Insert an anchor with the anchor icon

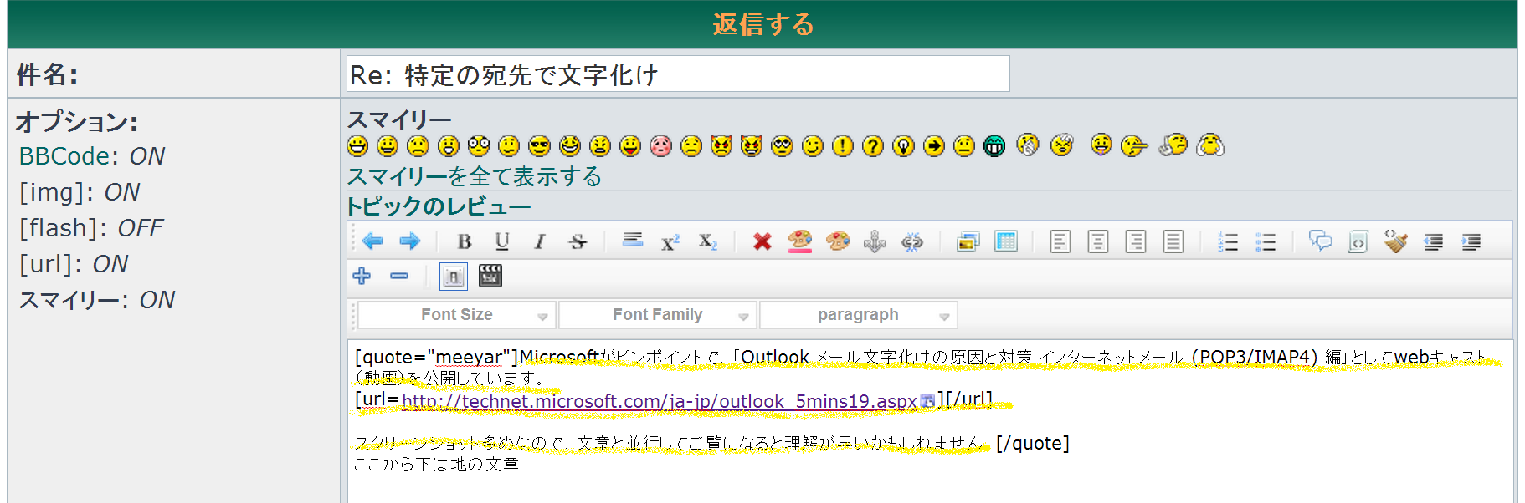(875, 241)
